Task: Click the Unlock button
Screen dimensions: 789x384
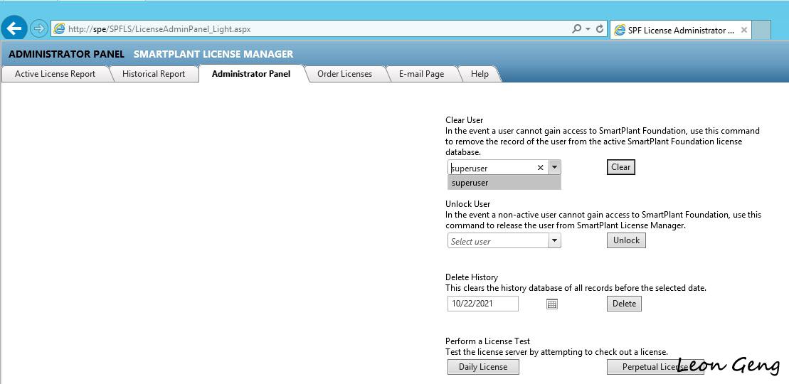Action: (627, 240)
